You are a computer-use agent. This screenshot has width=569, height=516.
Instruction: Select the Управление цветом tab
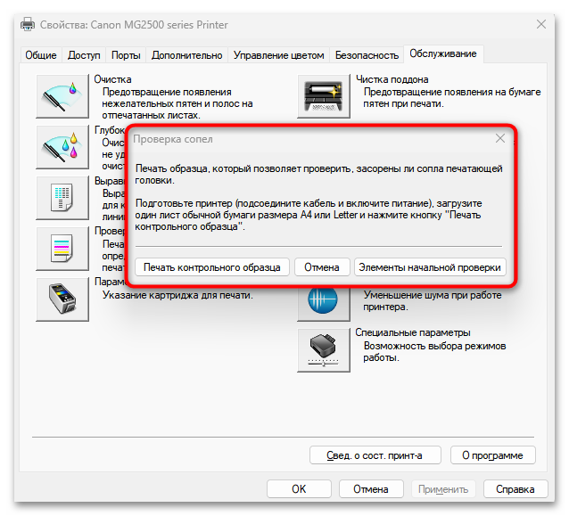tap(278, 55)
